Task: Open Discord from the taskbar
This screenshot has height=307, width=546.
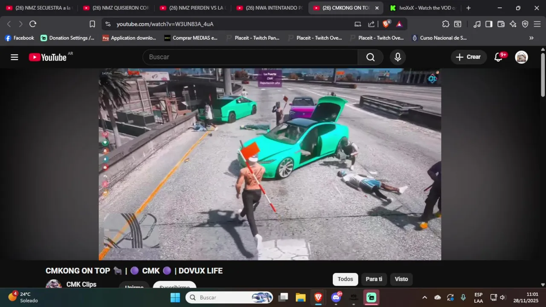Action: 336,297
